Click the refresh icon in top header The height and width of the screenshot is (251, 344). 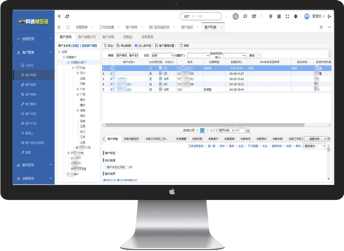click(67, 17)
